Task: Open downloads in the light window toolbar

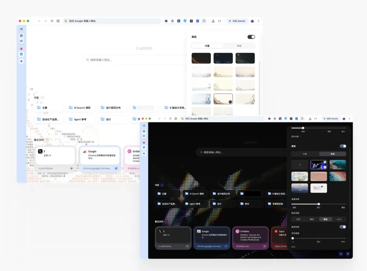Action: click(213, 21)
